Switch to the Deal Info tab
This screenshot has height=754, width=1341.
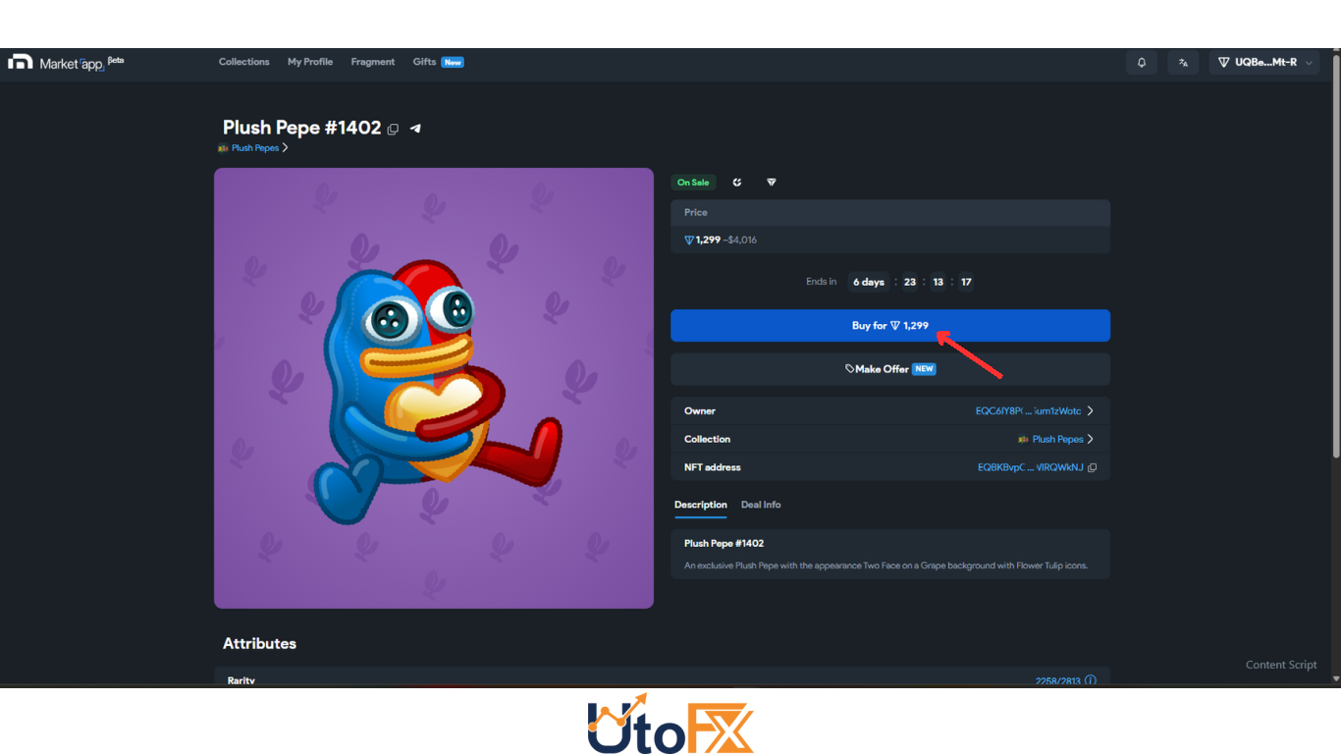[x=761, y=505]
